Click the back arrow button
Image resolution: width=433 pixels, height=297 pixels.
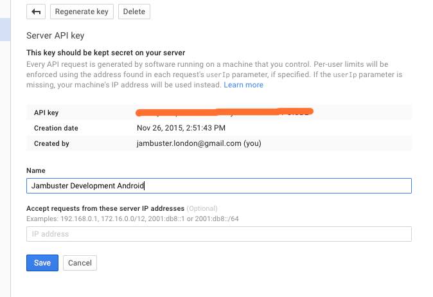(x=36, y=12)
